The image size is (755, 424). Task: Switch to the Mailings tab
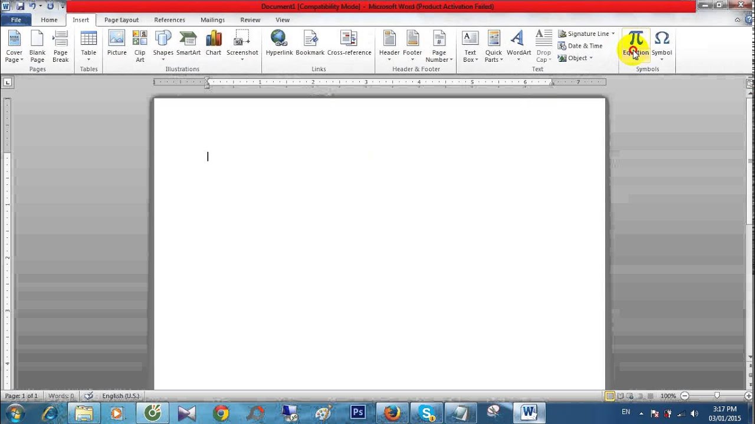tap(212, 20)
